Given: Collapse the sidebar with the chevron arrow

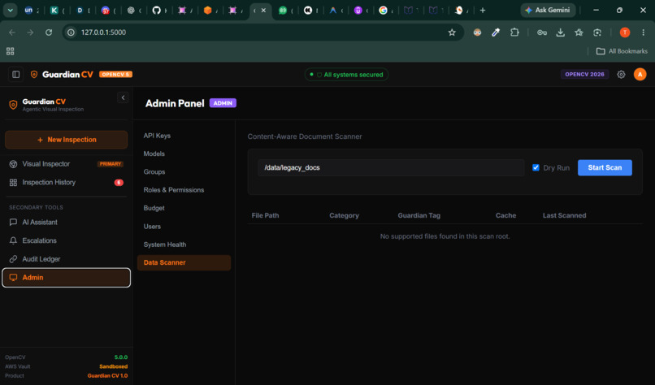Looking at the screenshot, I should [x=123, y=97].
